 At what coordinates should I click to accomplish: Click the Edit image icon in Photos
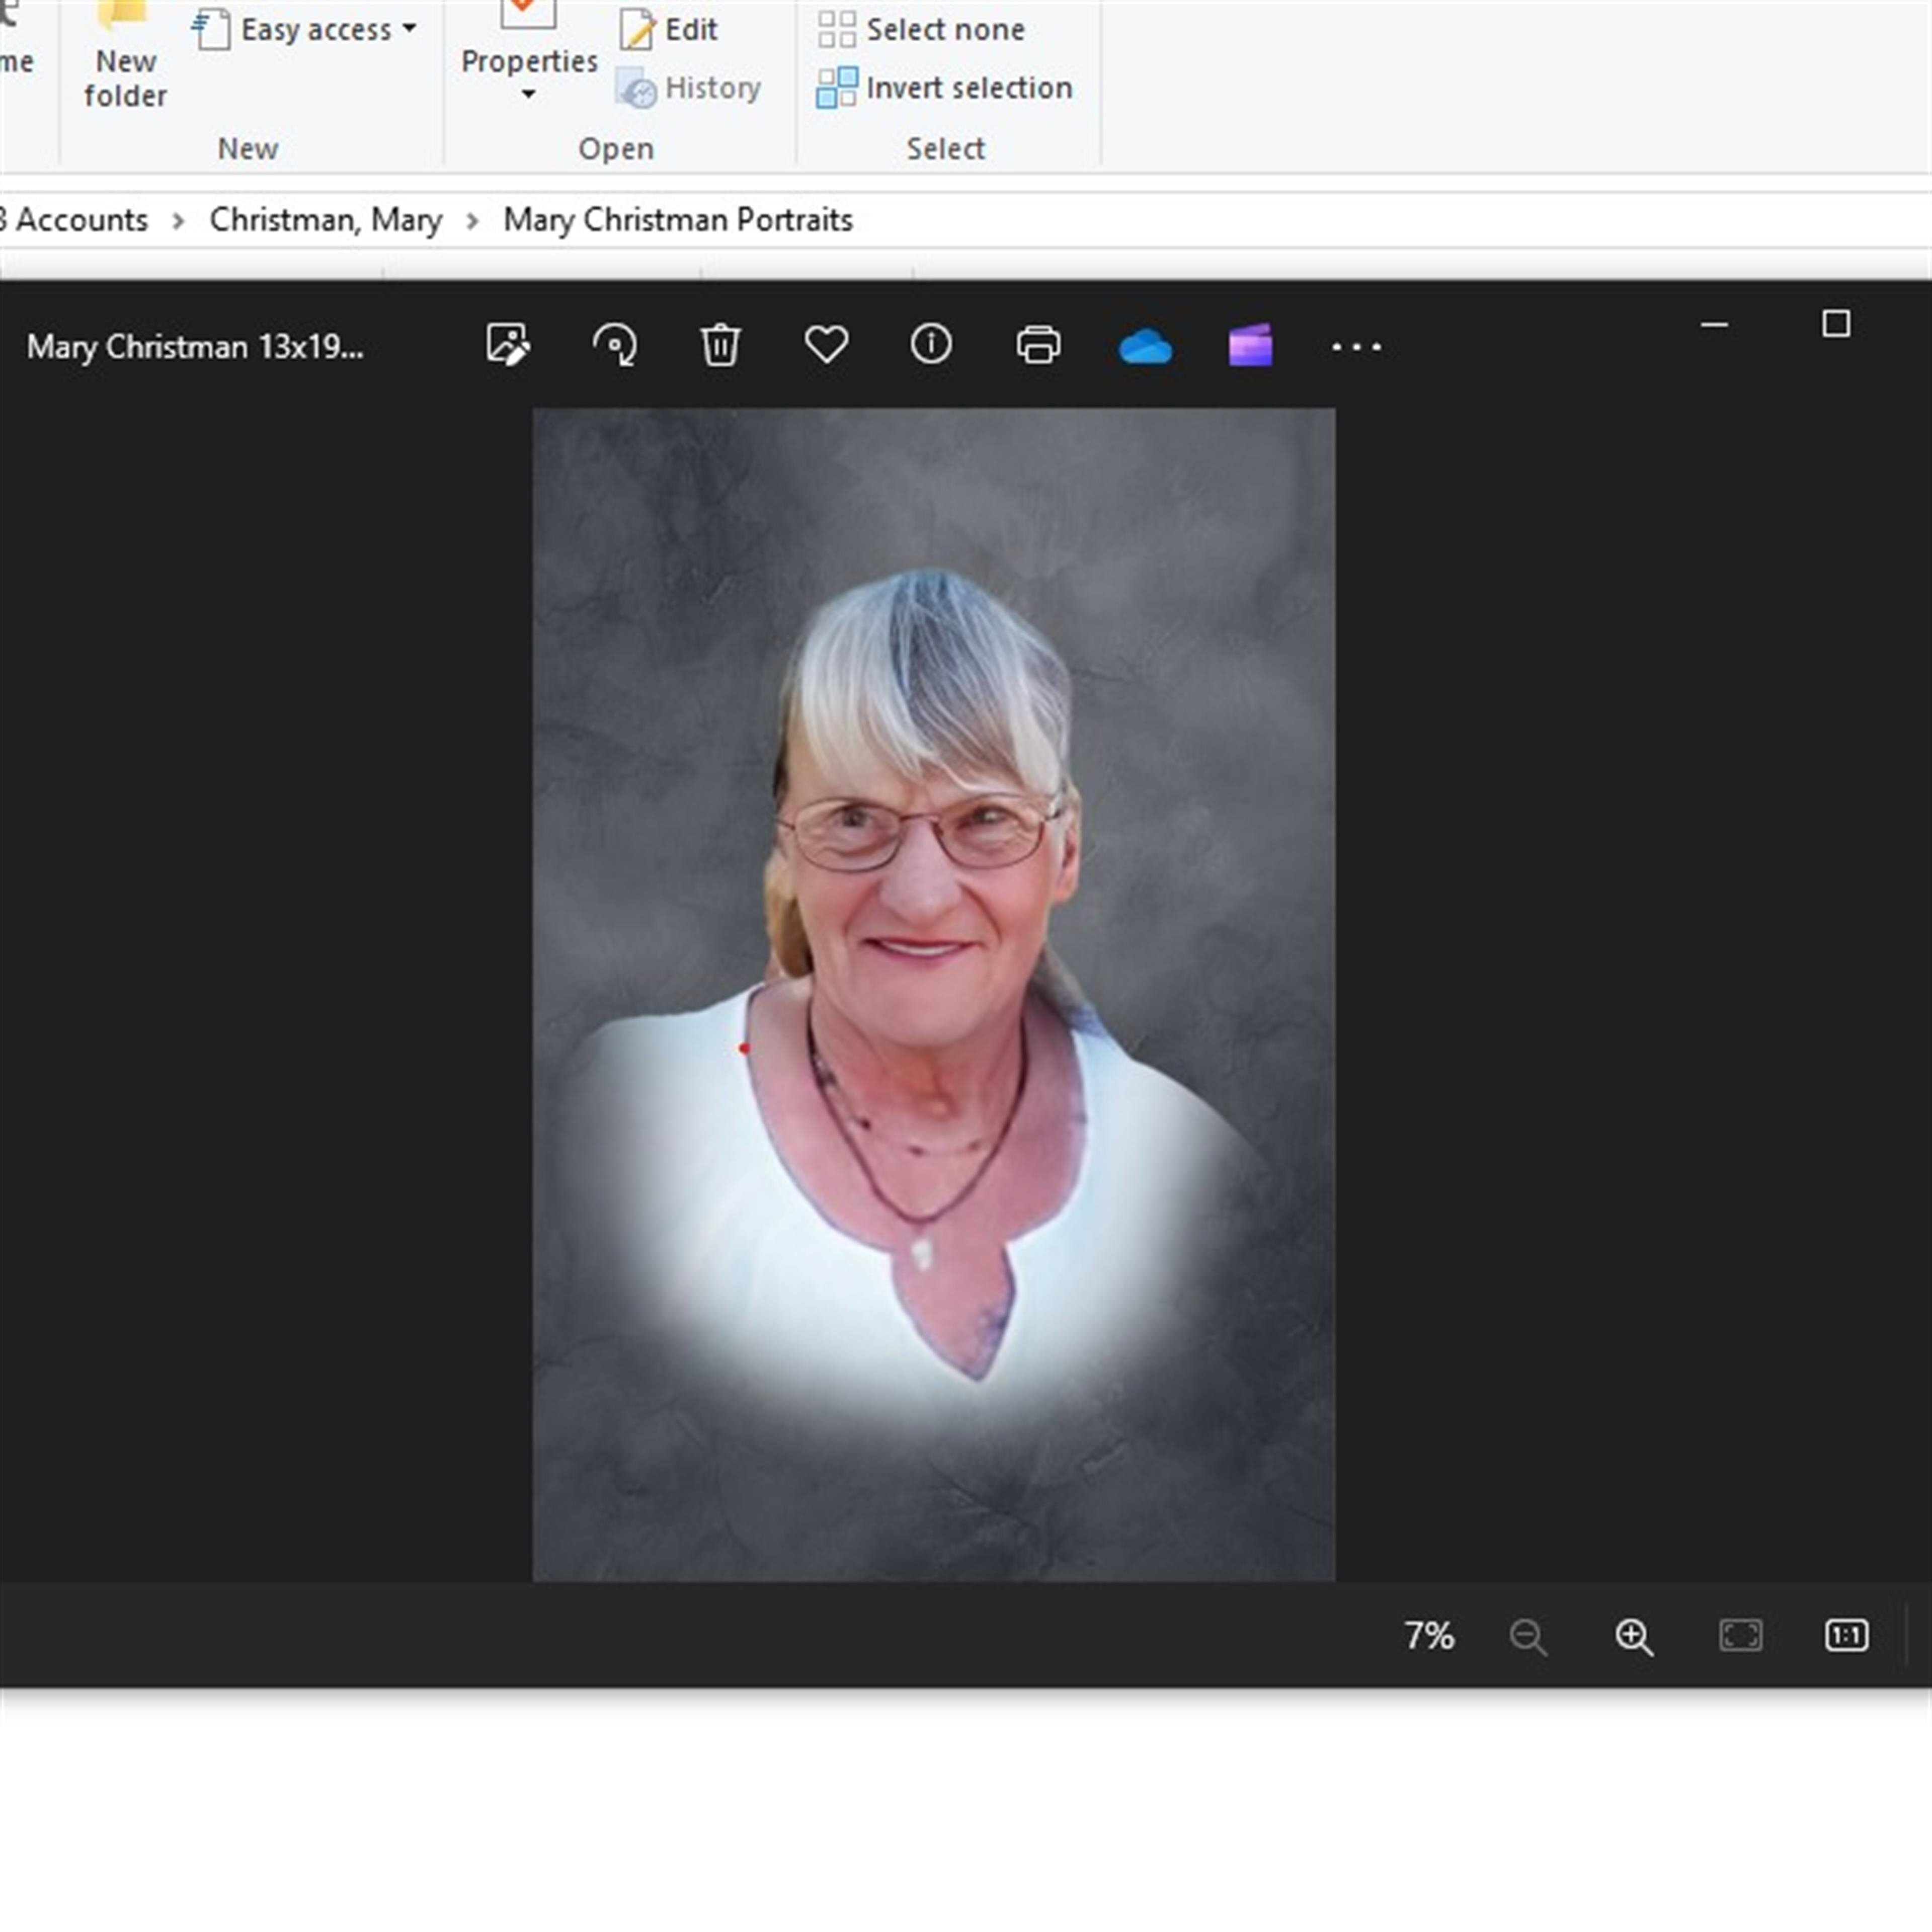508,345
